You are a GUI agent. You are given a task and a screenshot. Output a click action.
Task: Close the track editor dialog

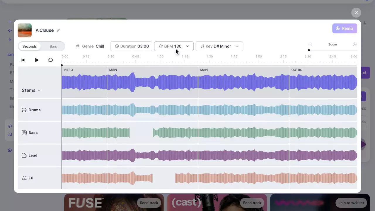pos(356,13)
